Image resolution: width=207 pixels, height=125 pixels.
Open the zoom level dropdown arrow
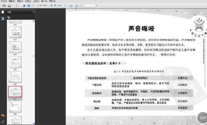[x=65, y=5]
